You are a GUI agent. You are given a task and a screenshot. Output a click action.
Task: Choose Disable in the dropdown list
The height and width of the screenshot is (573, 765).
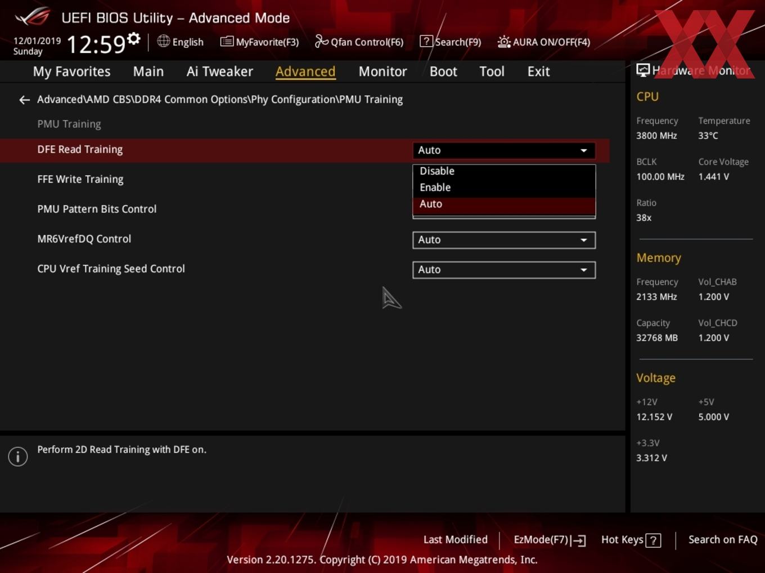504,171
